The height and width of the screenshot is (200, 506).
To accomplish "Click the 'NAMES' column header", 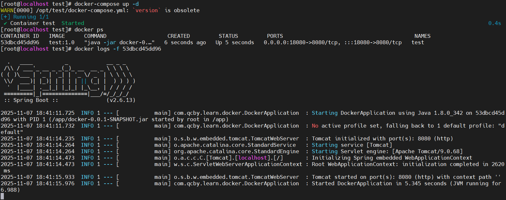I will point(423,36).
